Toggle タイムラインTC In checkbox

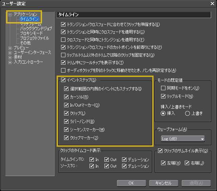pos(92,160)
